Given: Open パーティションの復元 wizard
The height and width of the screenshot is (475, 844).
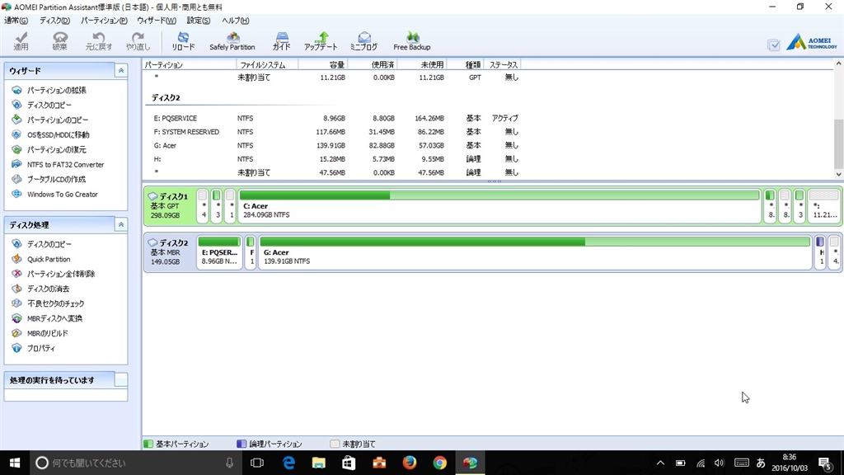Looking at the screenshot, I should [57, 150].
